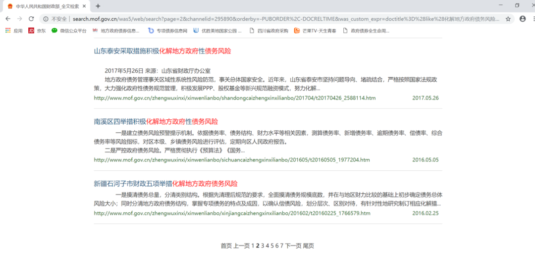Click the date 2016.02.25

pyautogui.click(x=426, y=213)
